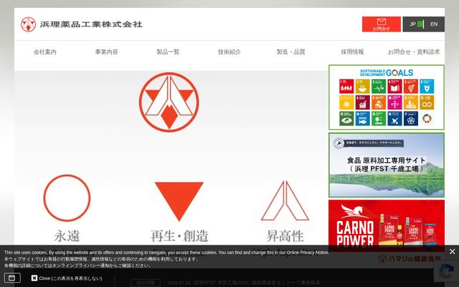Image resolution: width=459 pixels, height=287 pixels.
Task: Click SDG goal 11 city buildings tile
Action: (x=411, y=102)
